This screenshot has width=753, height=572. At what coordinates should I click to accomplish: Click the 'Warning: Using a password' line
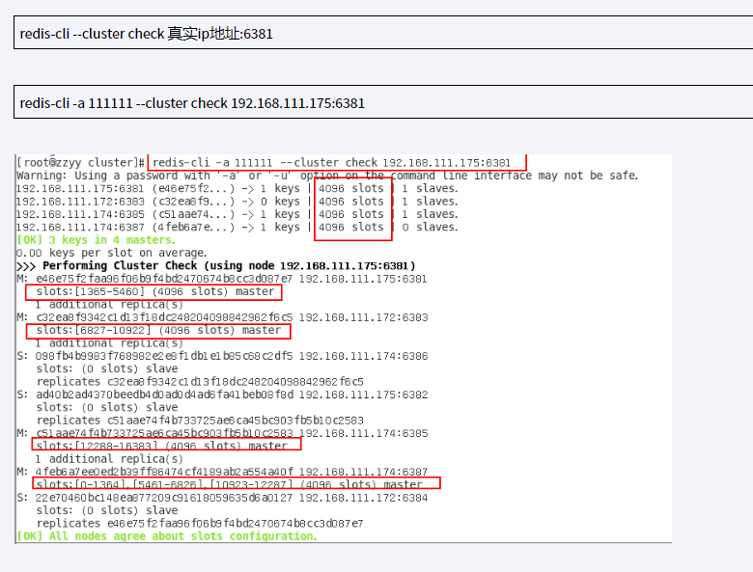click(x=327, y=176)
